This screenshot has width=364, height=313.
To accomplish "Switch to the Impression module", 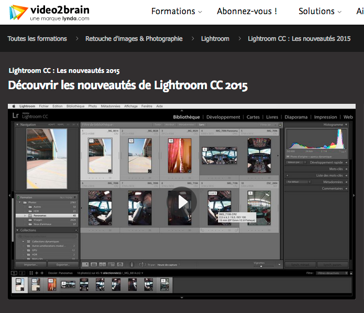I will (325, 117).
